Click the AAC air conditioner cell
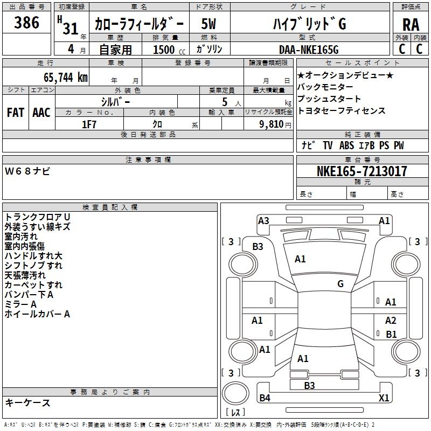The height and width of the screenshot is (431, 431). click(x=41, y=113)
